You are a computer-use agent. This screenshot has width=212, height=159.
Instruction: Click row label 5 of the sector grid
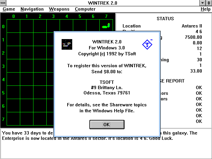click(3, 93)
